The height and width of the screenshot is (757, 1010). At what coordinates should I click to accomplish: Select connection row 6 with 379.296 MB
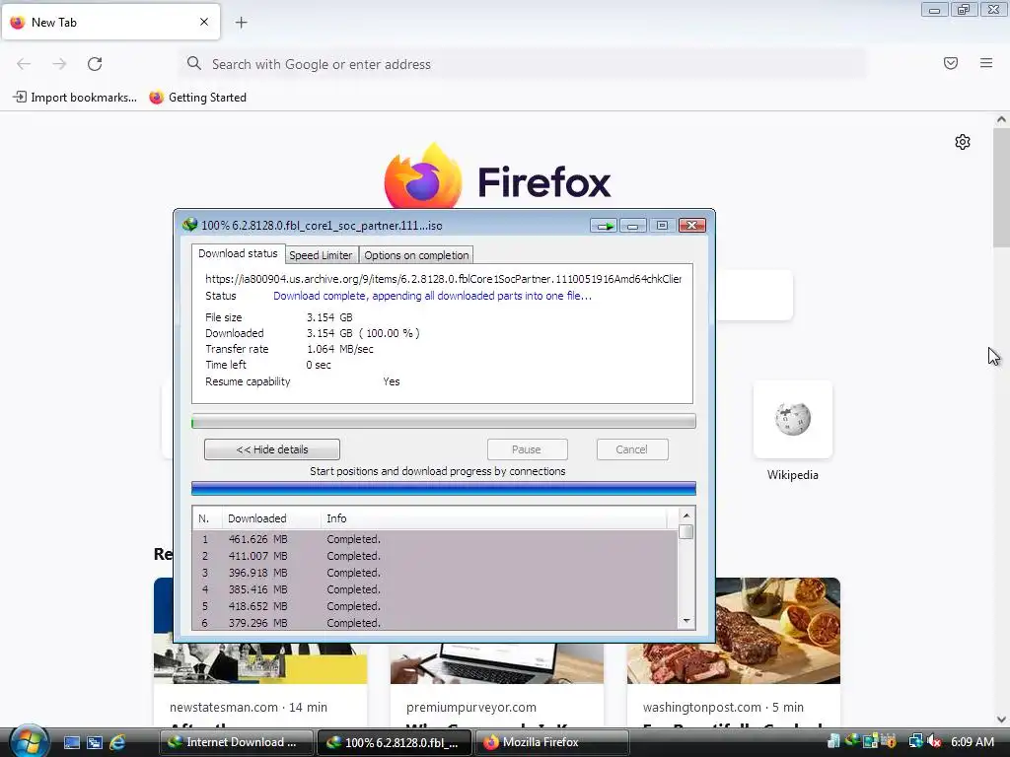click(435, 623)
